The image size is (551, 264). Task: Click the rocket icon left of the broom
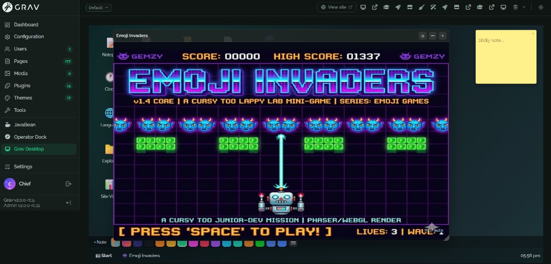(x=398, y=7)
